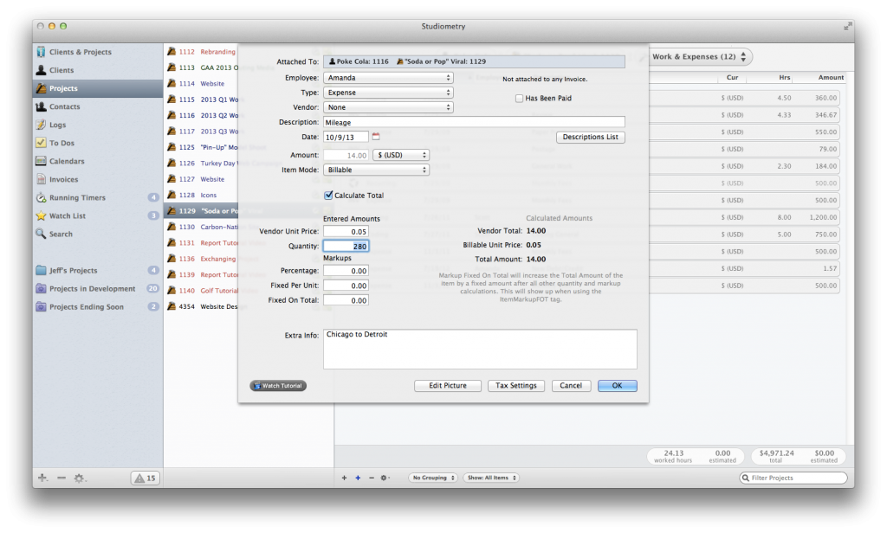Open Projects Ending Soon smart folder
The height and width of the screenshot is (533, 887).
[x=97, y=307]
